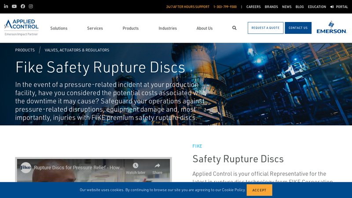This screenshot has width=352, height=198.
Task: Click the Share arrow on video
Action: (x=157, y=166)
